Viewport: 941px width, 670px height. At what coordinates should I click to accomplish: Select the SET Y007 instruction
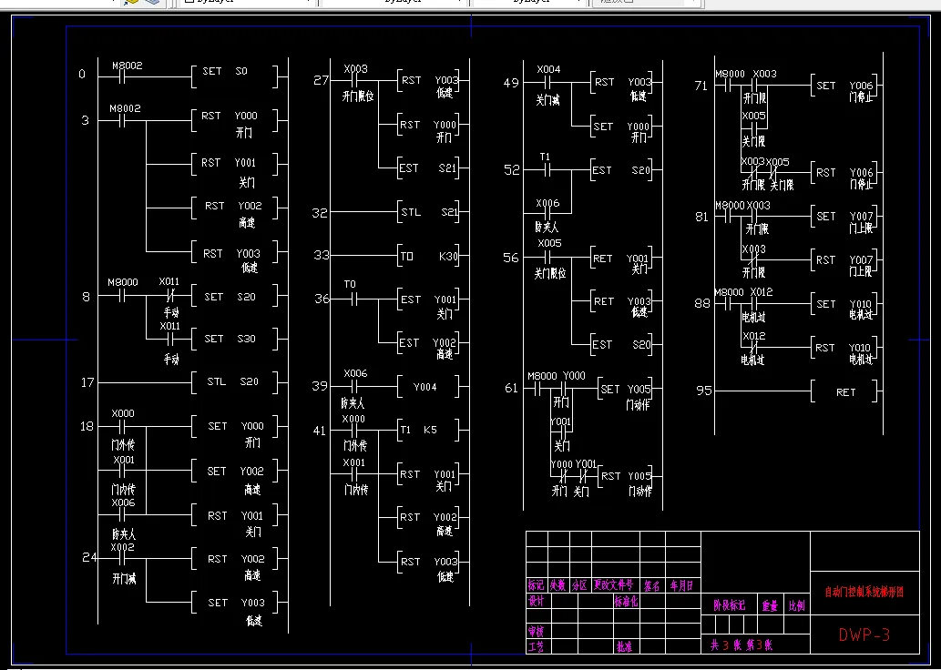845,217
